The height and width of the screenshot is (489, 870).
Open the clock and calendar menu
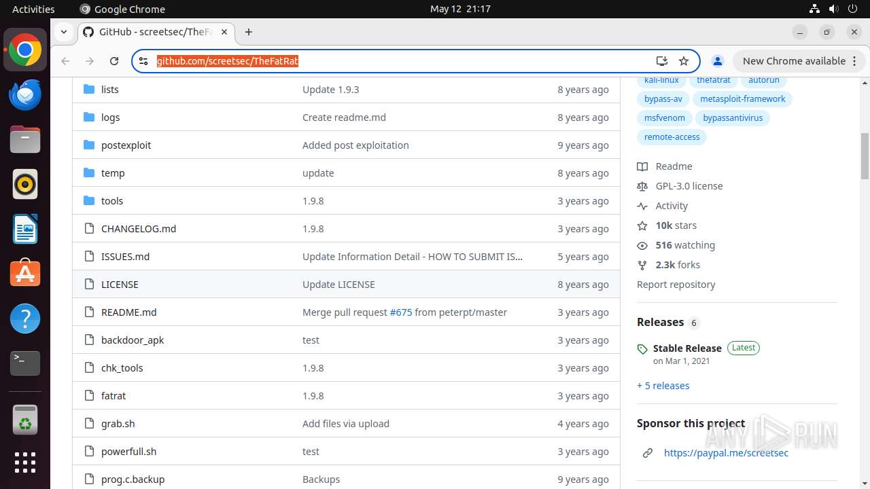tap(460, 9)
